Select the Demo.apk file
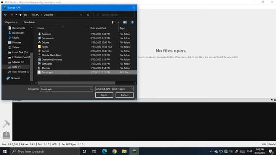276x155 pixels. [87, 72]
